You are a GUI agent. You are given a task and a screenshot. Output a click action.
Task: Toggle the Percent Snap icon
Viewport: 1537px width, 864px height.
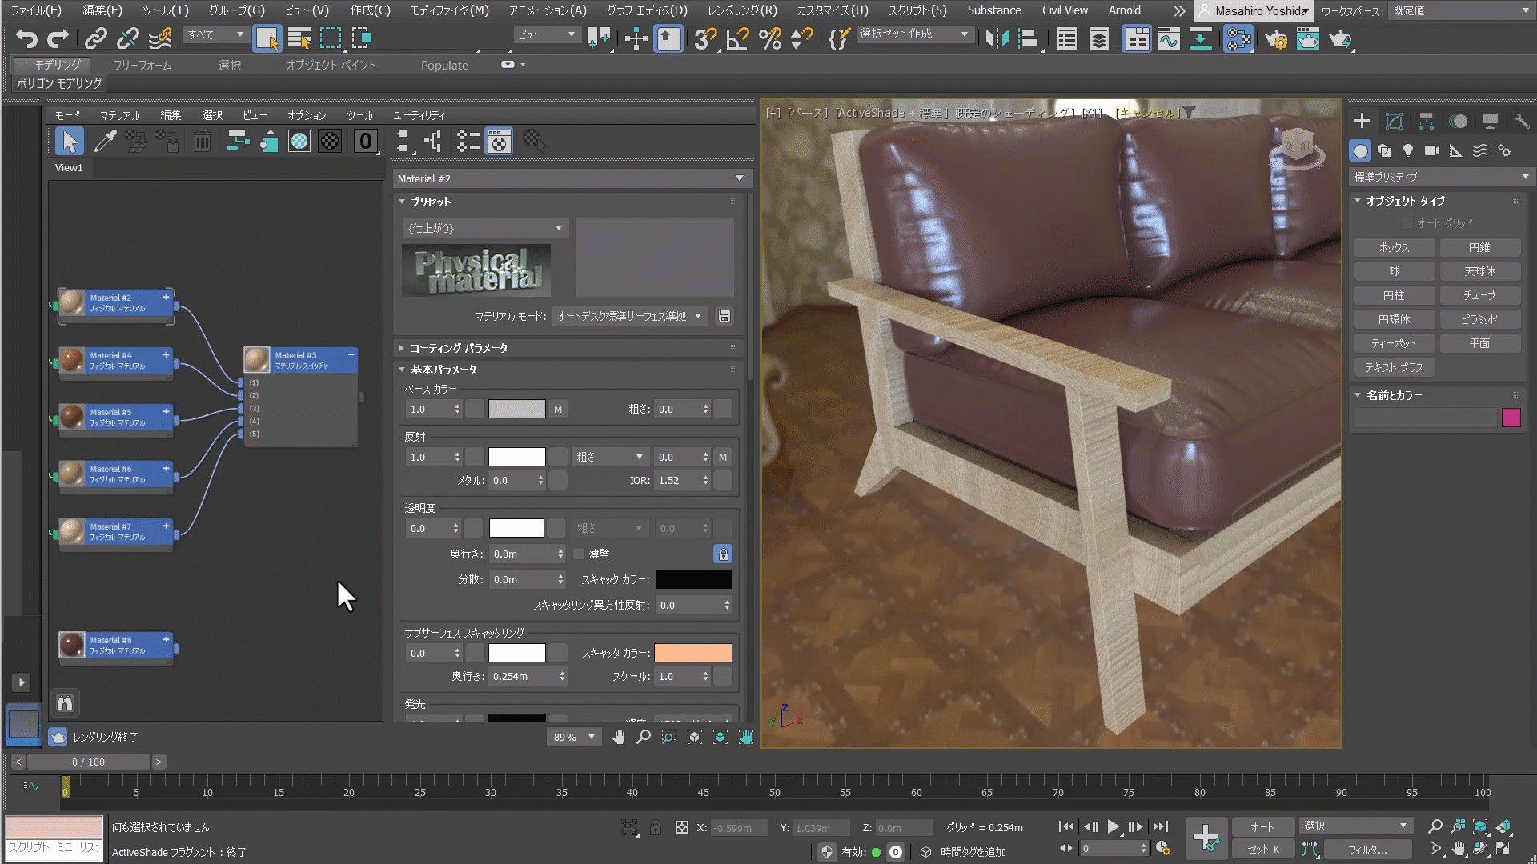770,38
